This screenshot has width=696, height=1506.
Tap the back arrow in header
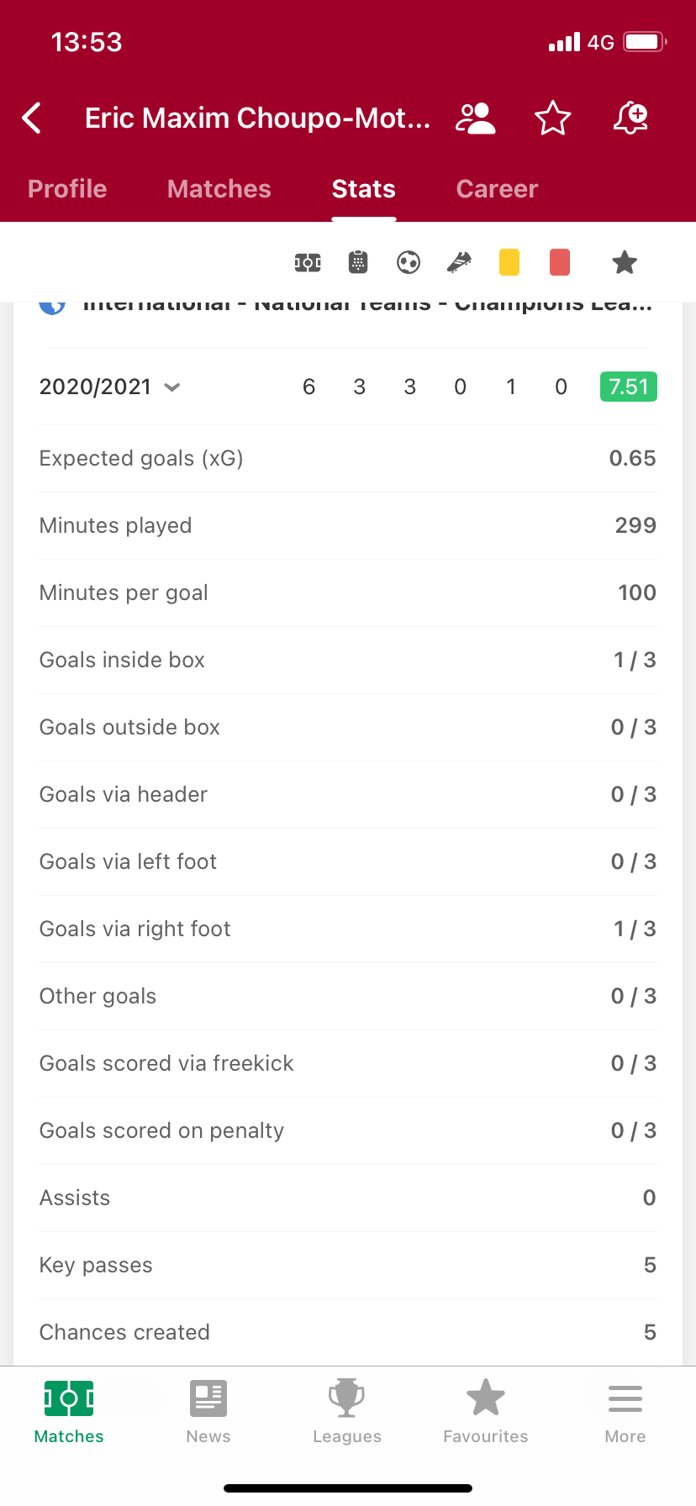32,118
